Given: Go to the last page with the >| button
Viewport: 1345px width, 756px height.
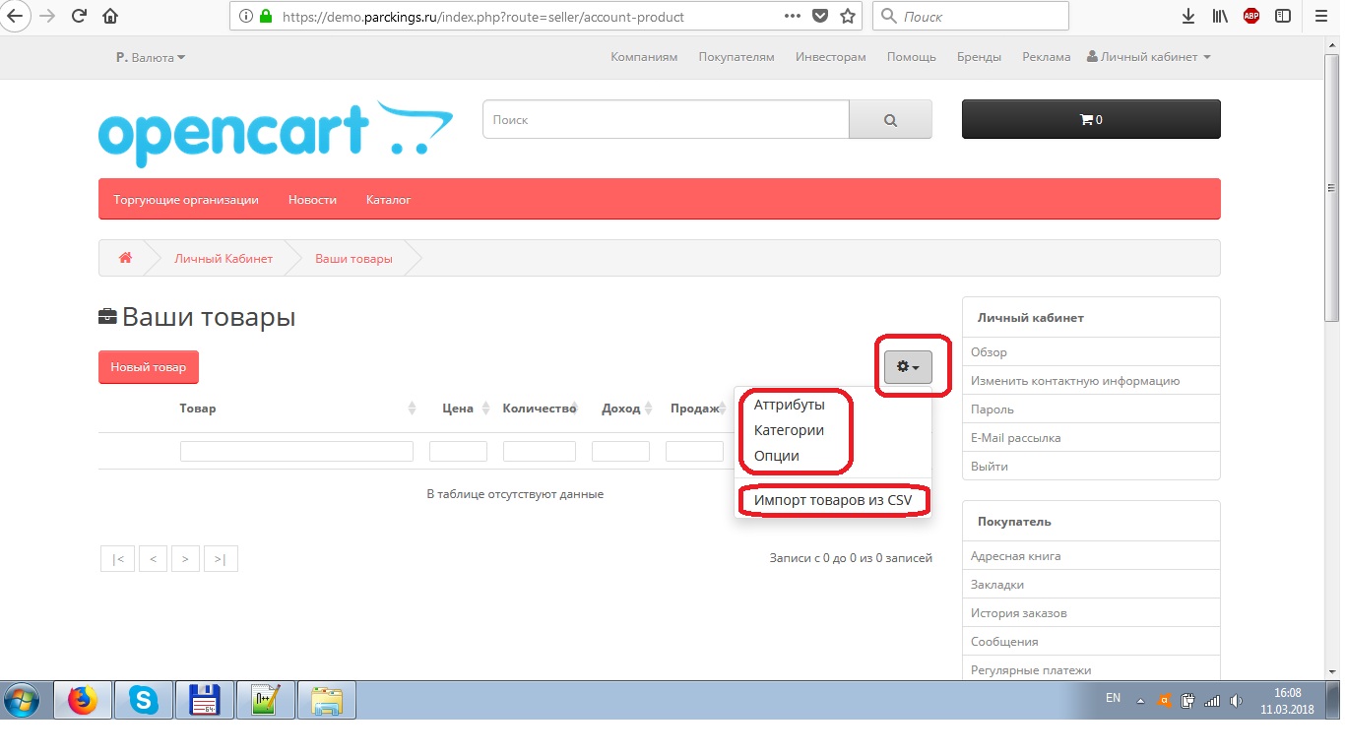Looking at the screenshot, I should [x=221, y=559].
